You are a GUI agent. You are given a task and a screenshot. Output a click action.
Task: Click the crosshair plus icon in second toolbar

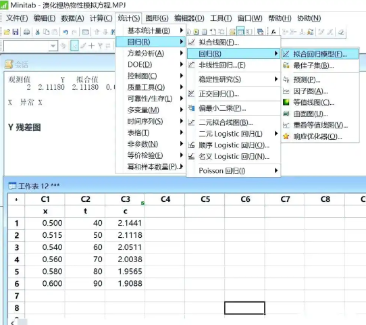coord(91,46)
